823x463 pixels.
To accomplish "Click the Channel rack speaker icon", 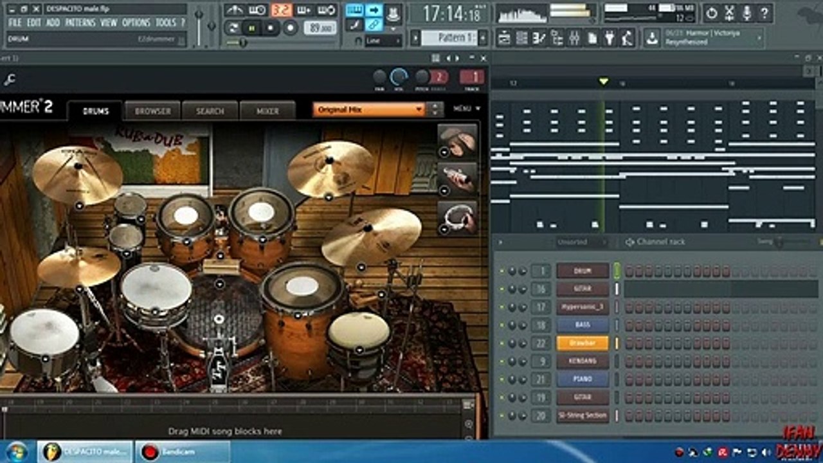I will pyautogui.click(x=630, y=242).
